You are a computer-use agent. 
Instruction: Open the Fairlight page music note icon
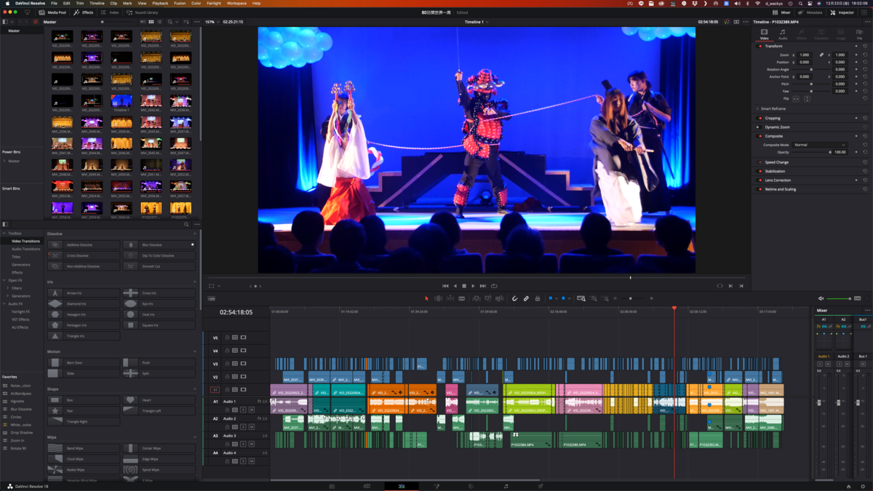click(x=506, y=486)
